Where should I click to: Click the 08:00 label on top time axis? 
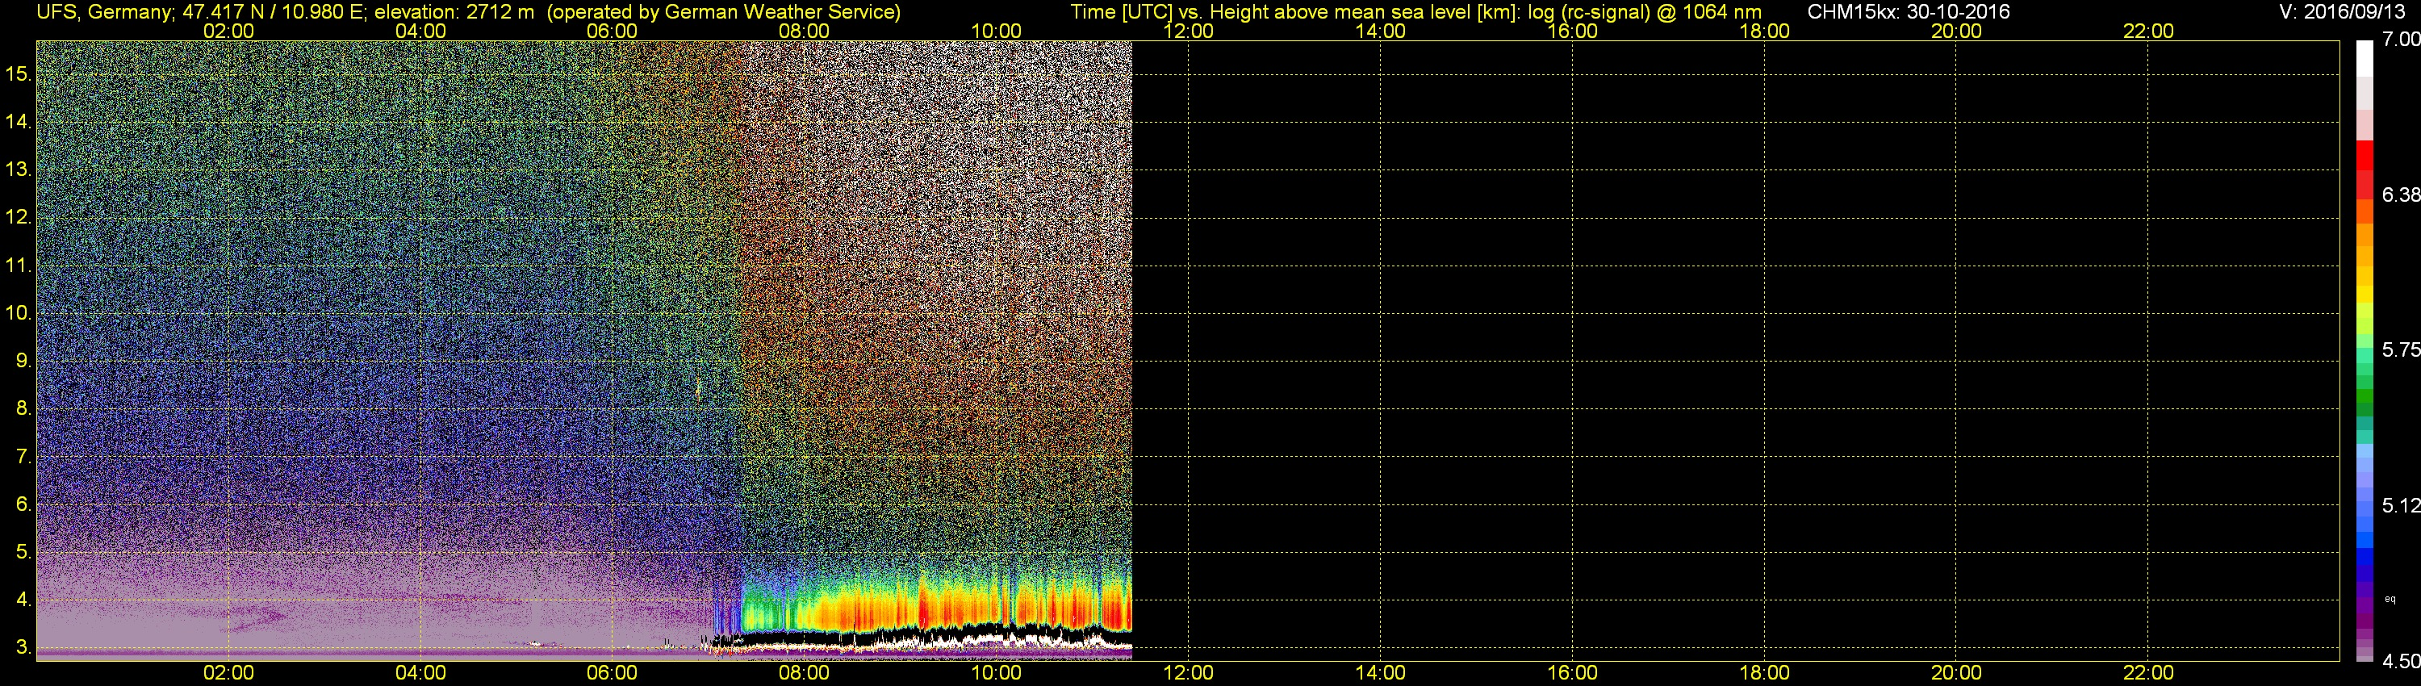tap(805, 31)
